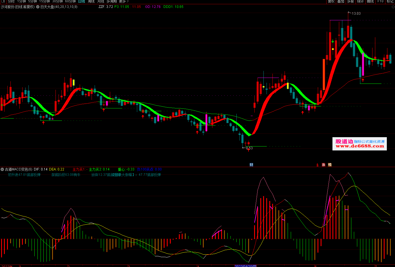Click the 日天大盘(40,20,13,10,9) indicator name

pyautogui.click(x=59, y=7)
